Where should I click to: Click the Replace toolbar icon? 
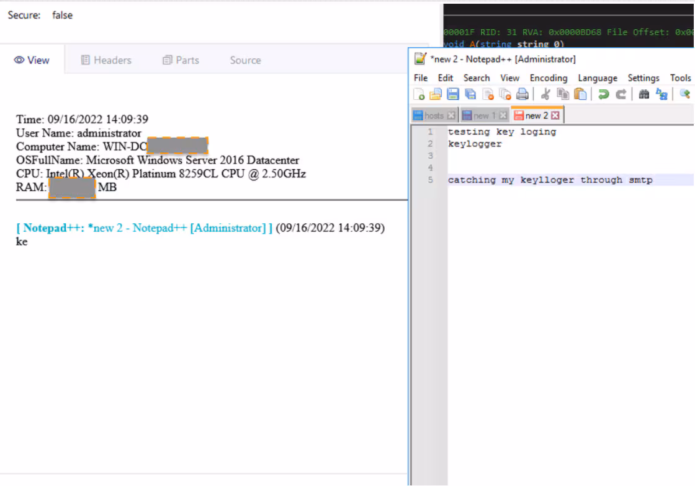click(x=662, y=94)
